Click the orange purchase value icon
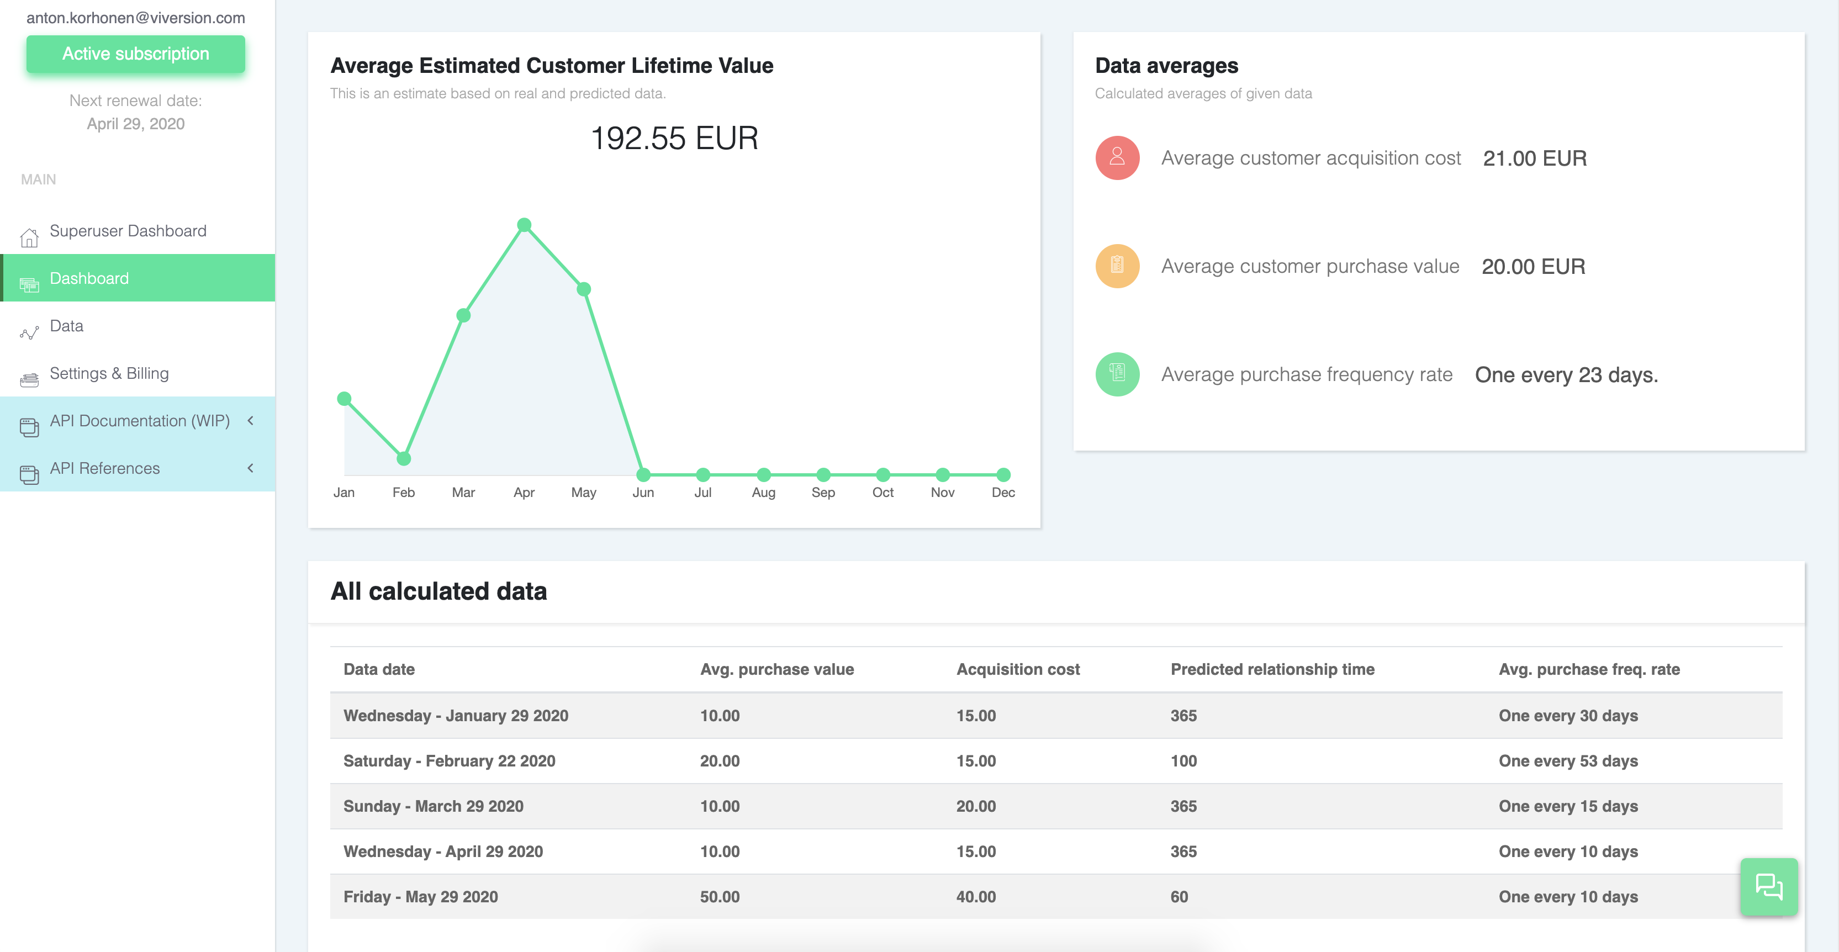The image size is (1839, 952). click(x=1117, y=266)
